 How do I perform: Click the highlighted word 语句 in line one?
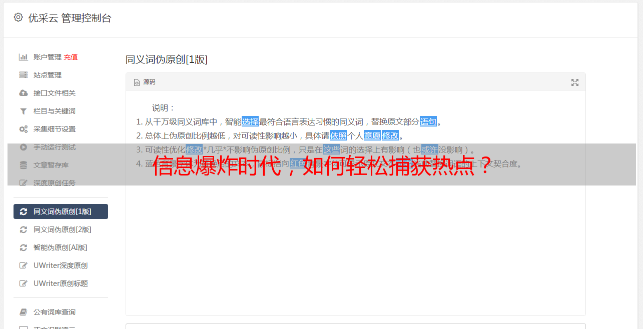pyautogui.click(x=428, y=121)
